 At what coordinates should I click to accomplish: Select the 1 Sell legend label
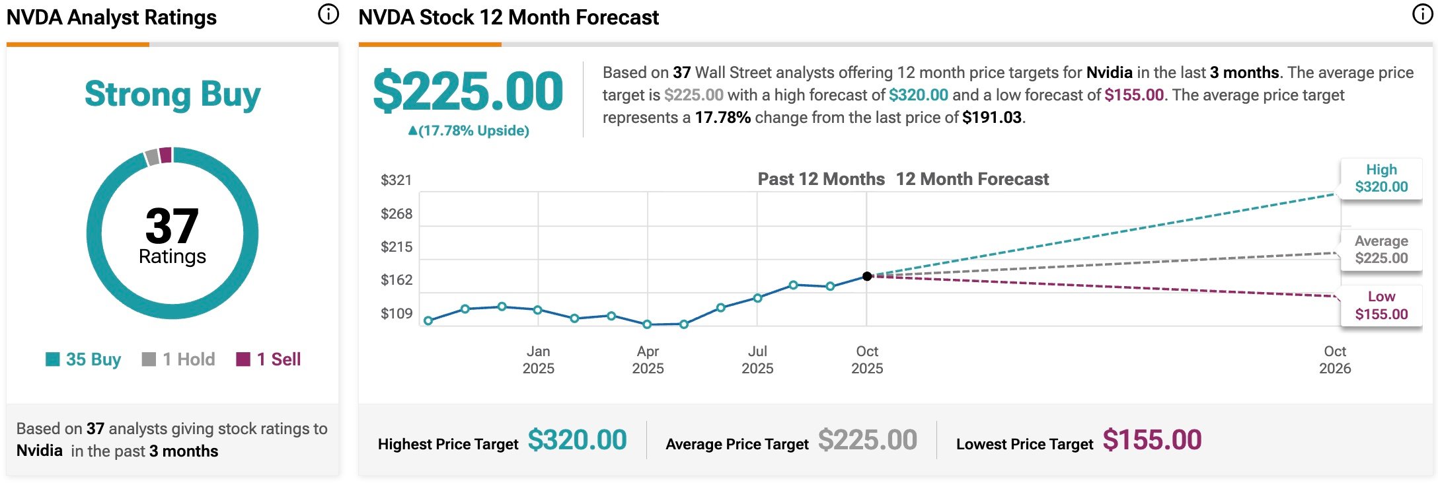pos(279,359)
